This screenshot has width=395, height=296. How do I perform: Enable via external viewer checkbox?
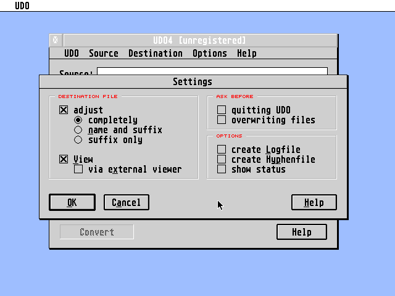coord(78,169)
